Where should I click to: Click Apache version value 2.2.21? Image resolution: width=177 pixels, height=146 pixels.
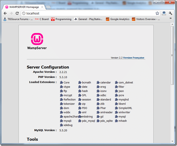[63, 72]
